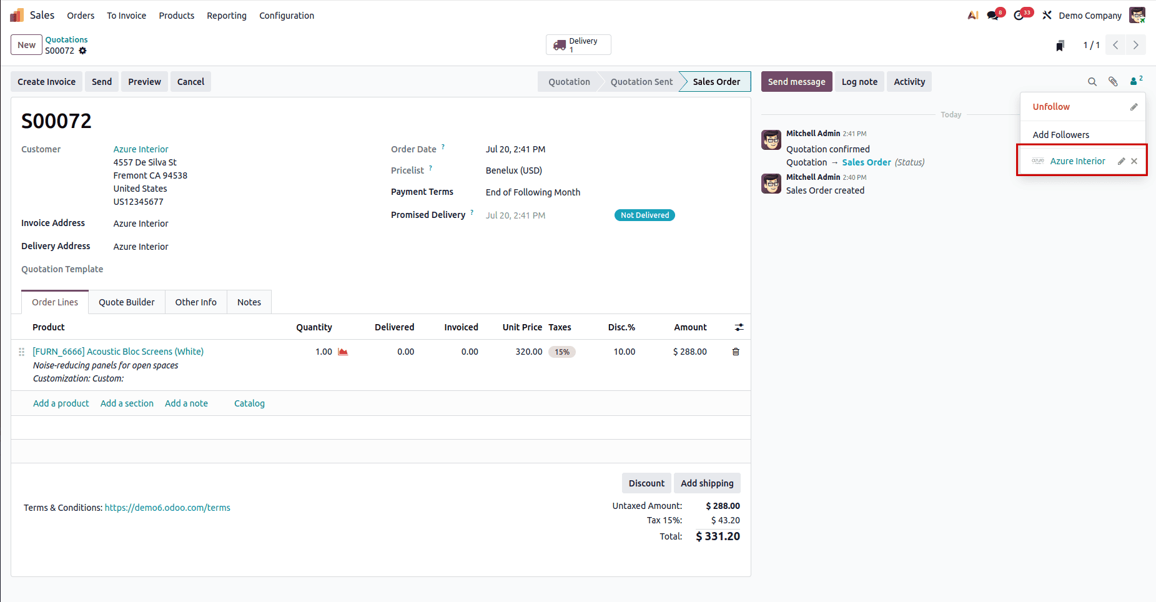Open Delivery truck smart button
1156x602 pixels.
click(x=578, y=45)
